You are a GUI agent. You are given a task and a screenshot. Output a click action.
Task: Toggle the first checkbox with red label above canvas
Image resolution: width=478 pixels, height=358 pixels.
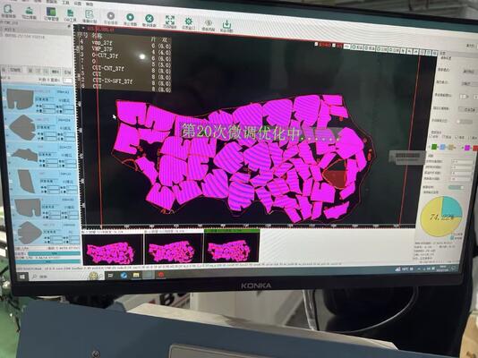coord(317,44)
